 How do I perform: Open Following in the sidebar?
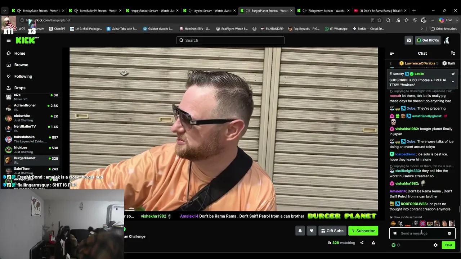(x=23, y=76)
